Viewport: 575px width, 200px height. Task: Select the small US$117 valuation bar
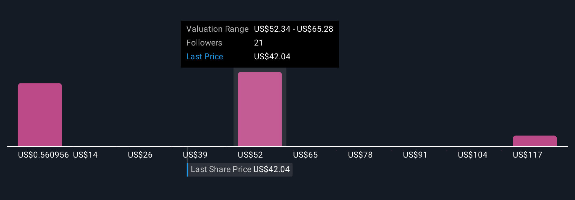click(x=535, y=141)
